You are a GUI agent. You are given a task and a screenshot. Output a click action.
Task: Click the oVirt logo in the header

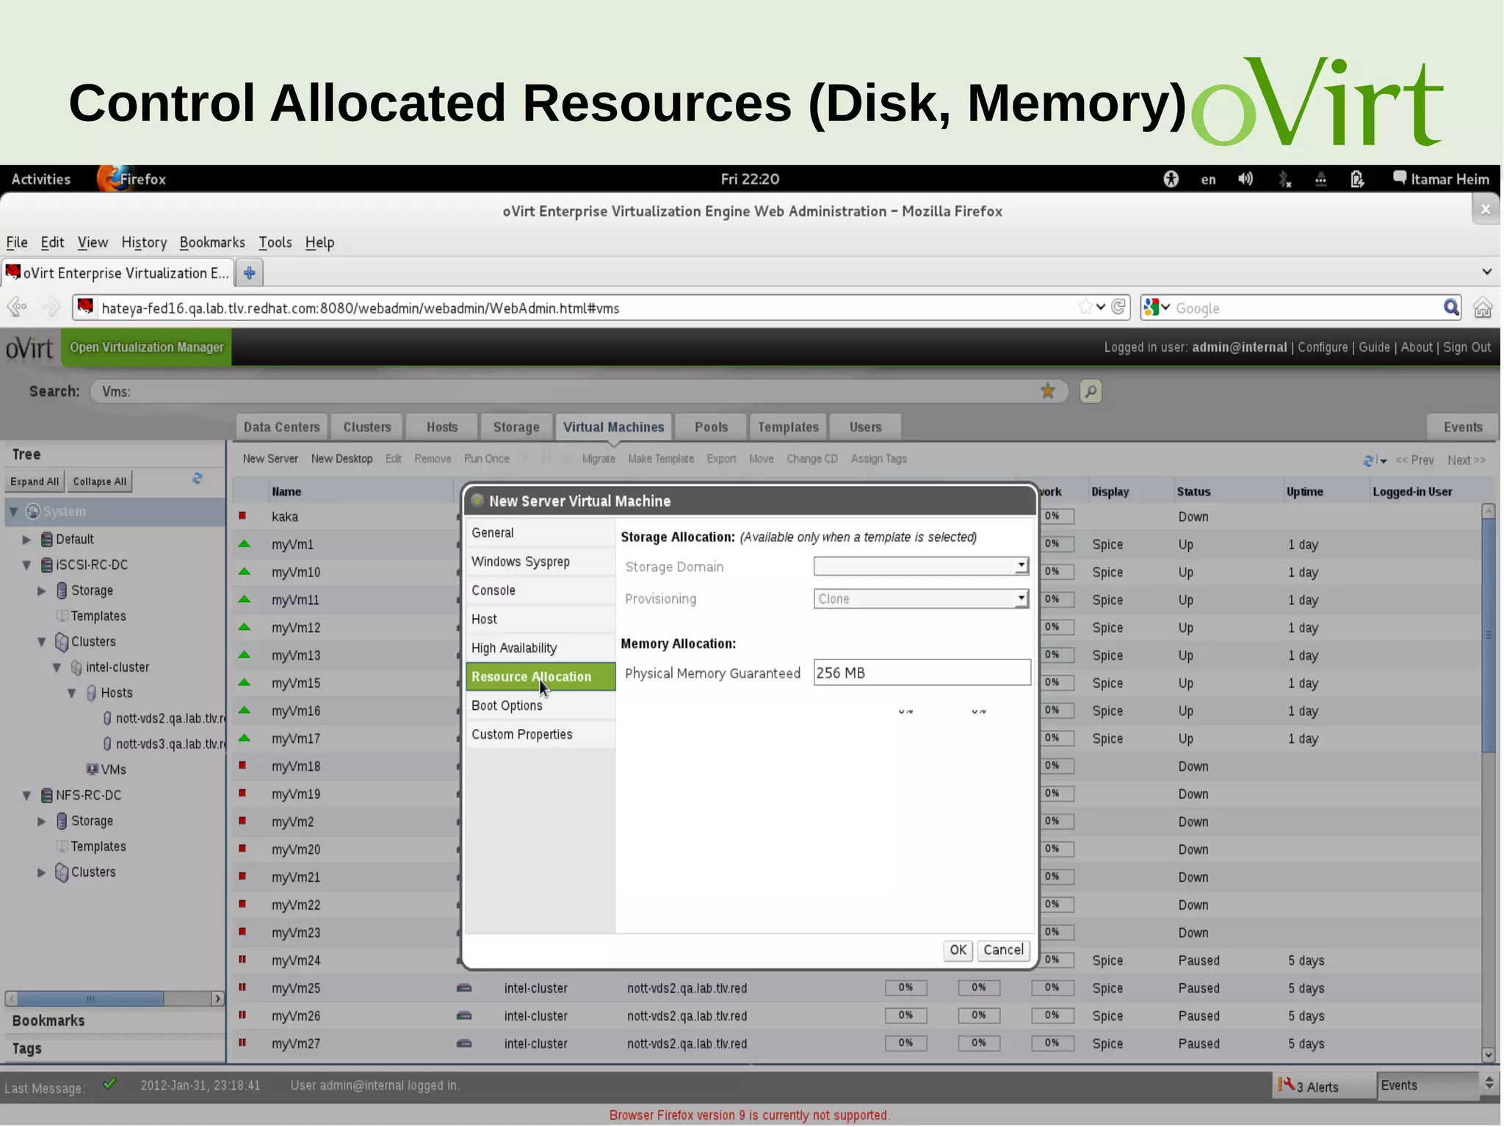[x=29, y=348]
